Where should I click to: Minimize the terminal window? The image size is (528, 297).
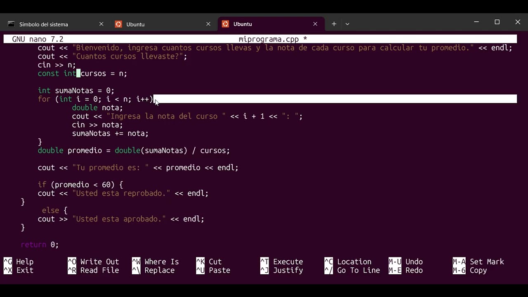coord(476,22)
